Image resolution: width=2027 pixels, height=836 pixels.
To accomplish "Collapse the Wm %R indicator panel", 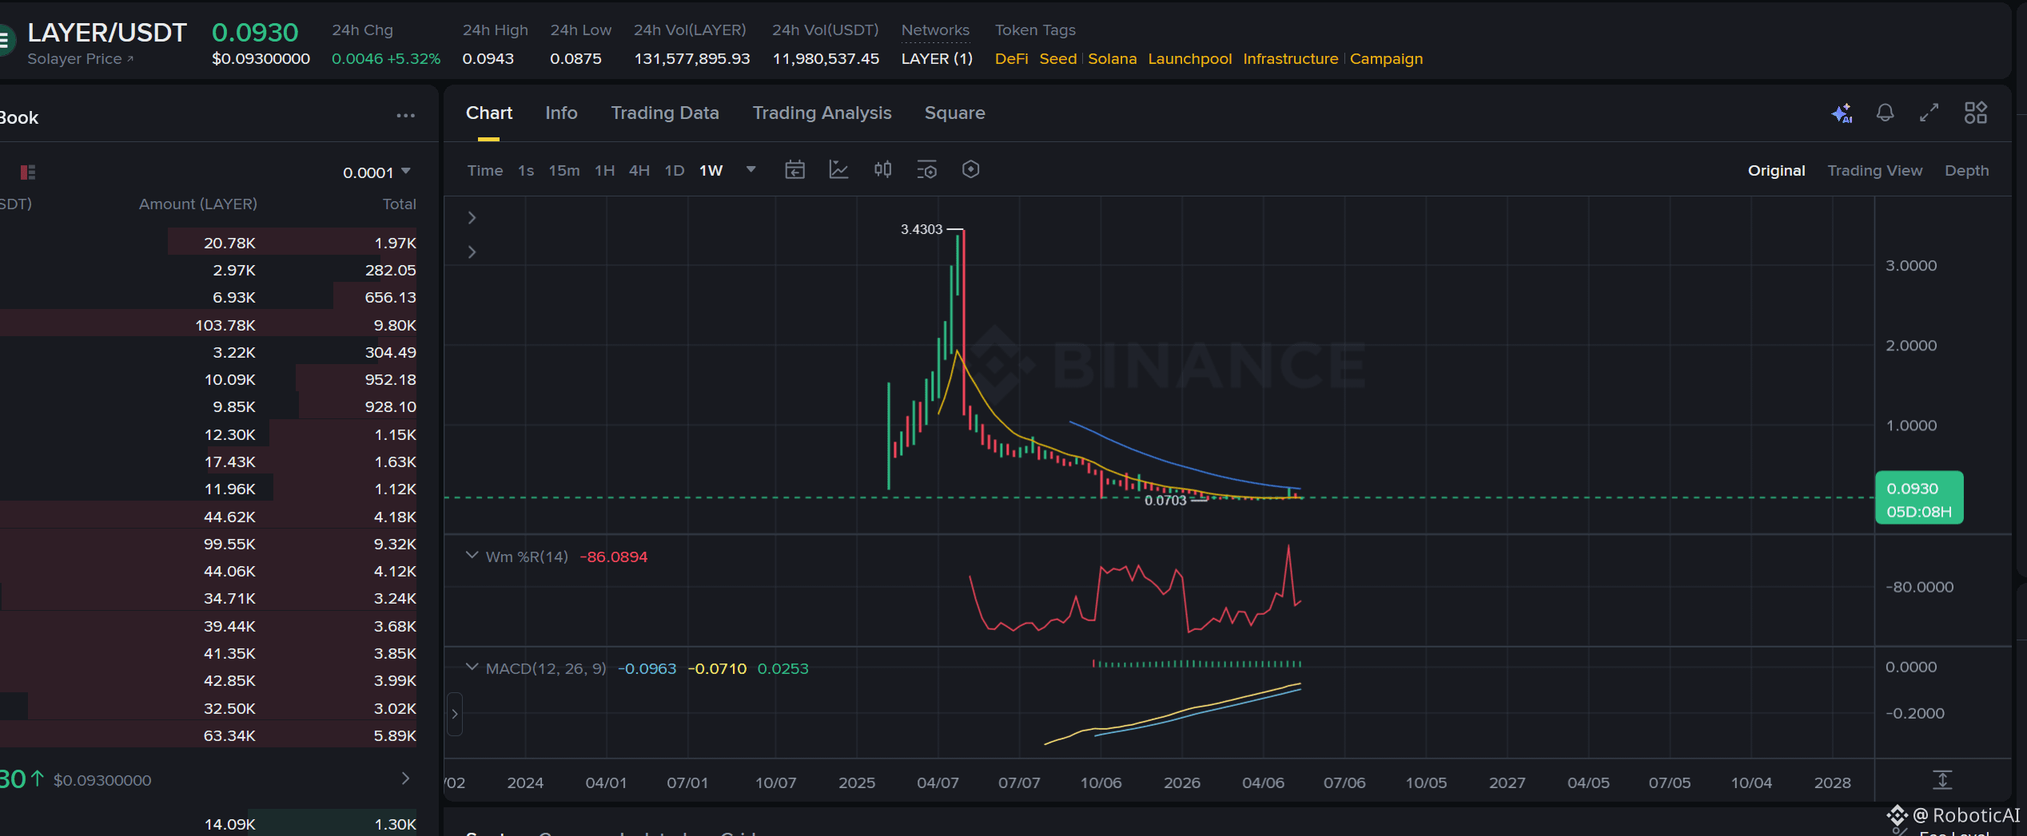I will (472, 556).
